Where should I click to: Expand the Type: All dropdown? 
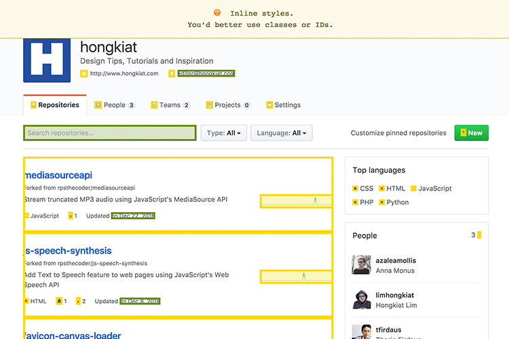click(x=224, y=133)
